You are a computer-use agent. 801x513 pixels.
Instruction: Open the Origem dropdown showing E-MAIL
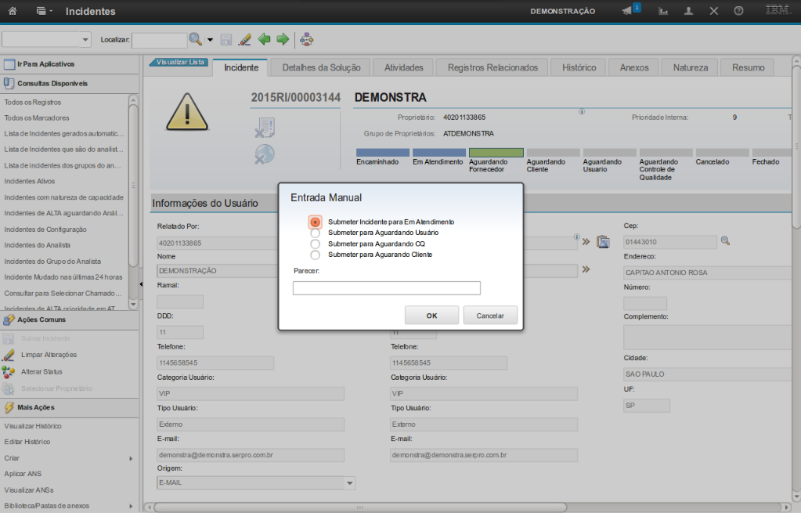(x=350, y=483)
